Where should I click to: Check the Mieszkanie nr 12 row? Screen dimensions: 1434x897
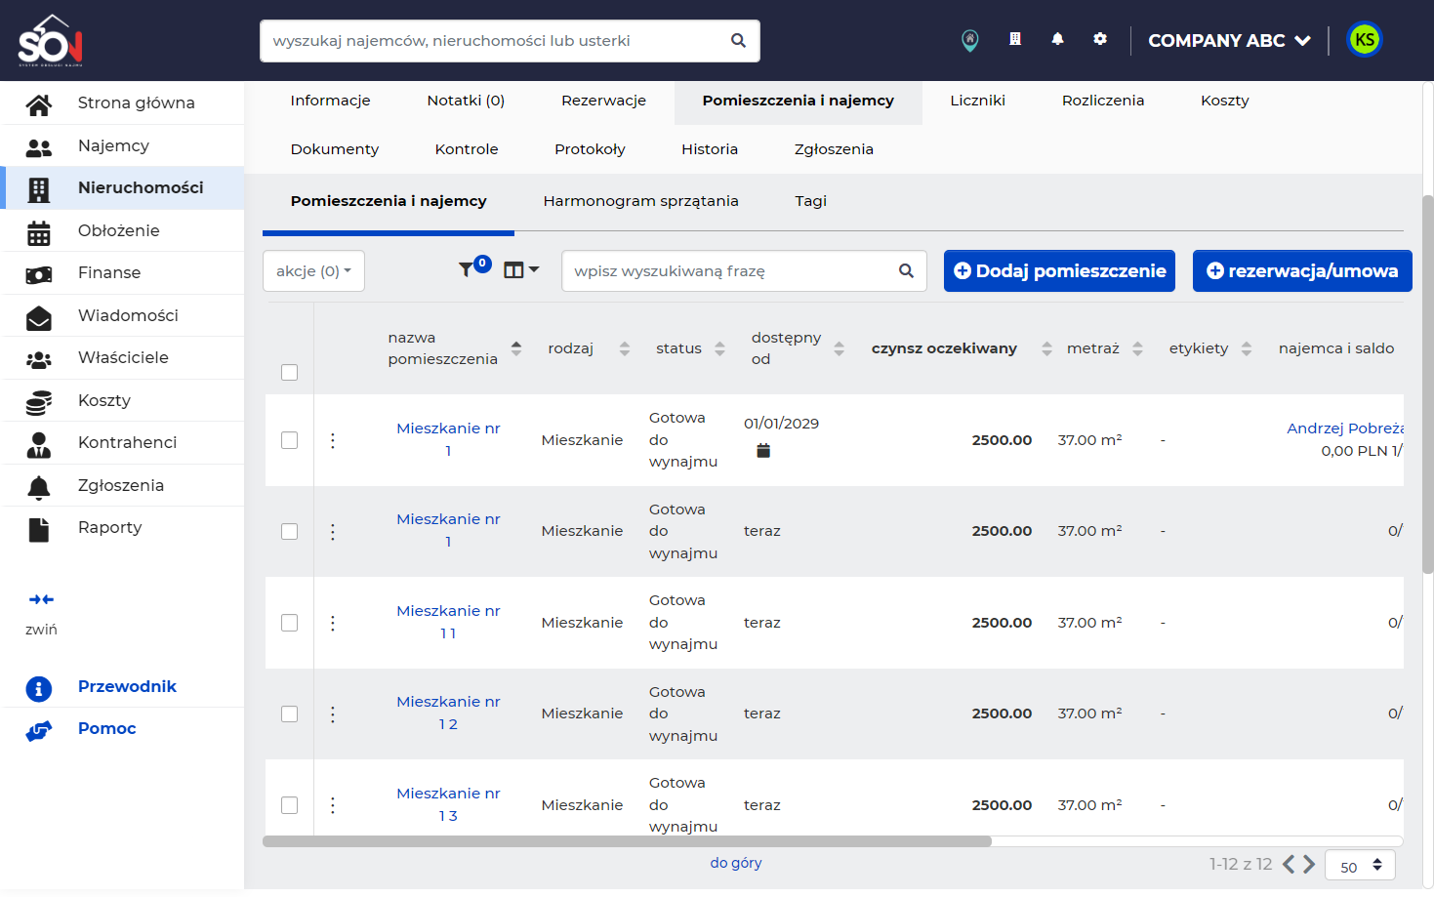[x=289, y=714]
